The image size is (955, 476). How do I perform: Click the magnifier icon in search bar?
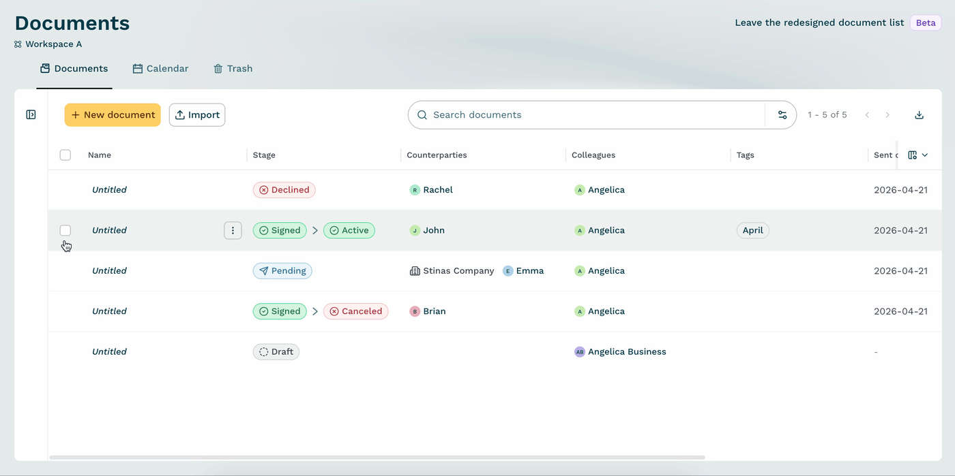click(x=422, y=115)
